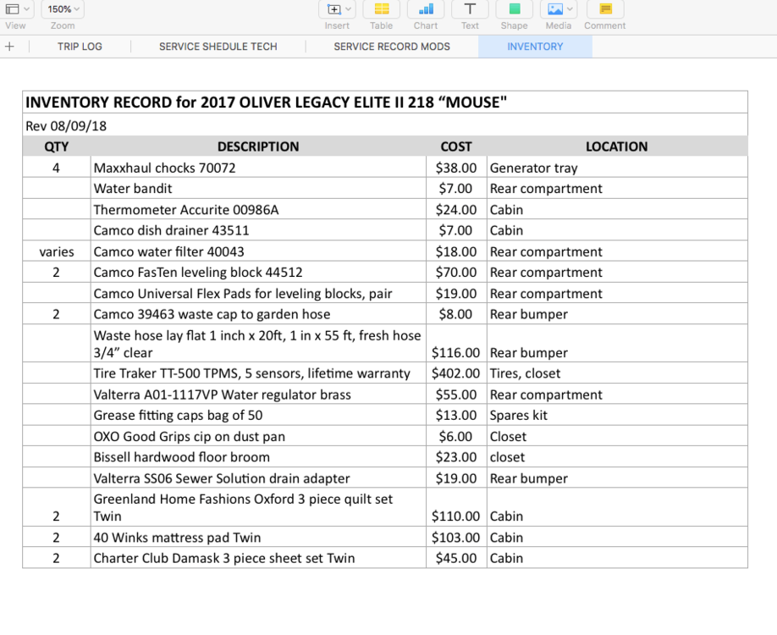This screenshot has width=777, height=635.
Task: Open the Media insert icon
Action: pos(559,9)
